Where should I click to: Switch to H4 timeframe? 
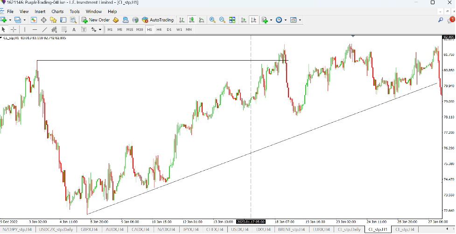coord(159,30)
